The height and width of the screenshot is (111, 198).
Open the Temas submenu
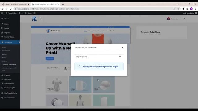(x=4, y=47)
